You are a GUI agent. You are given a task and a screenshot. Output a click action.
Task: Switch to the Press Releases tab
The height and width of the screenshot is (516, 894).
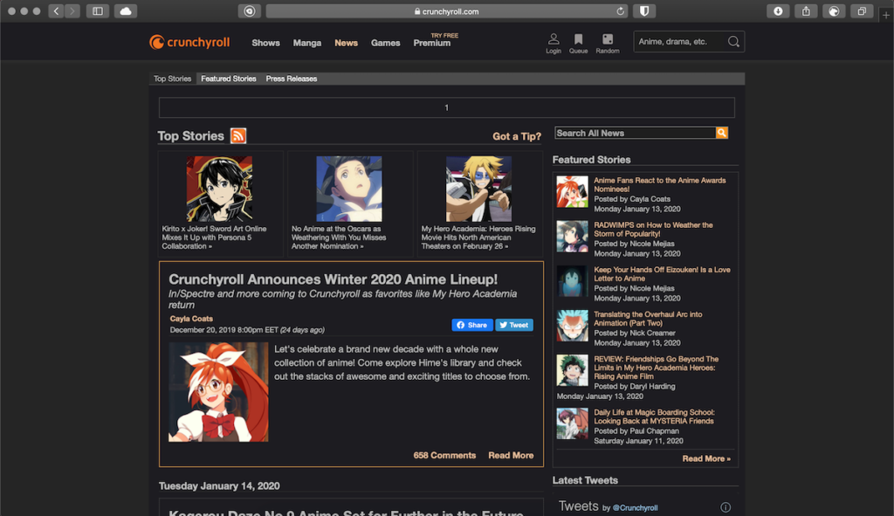tap(292, 78)
